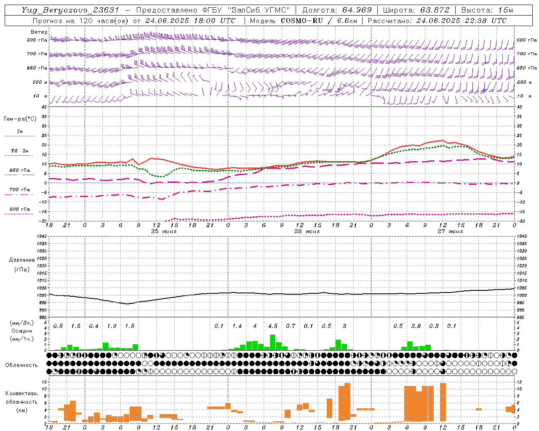This screenshot has width=539, height=431.
Task: Click the 1.4 three-hour precipitation value
Action: click(237, 326)
